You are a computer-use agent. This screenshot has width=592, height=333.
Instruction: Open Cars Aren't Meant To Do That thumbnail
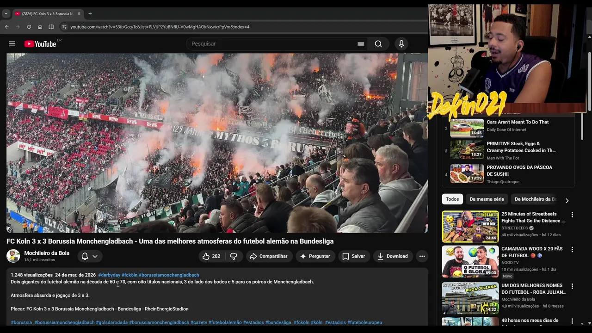point(467,128)
